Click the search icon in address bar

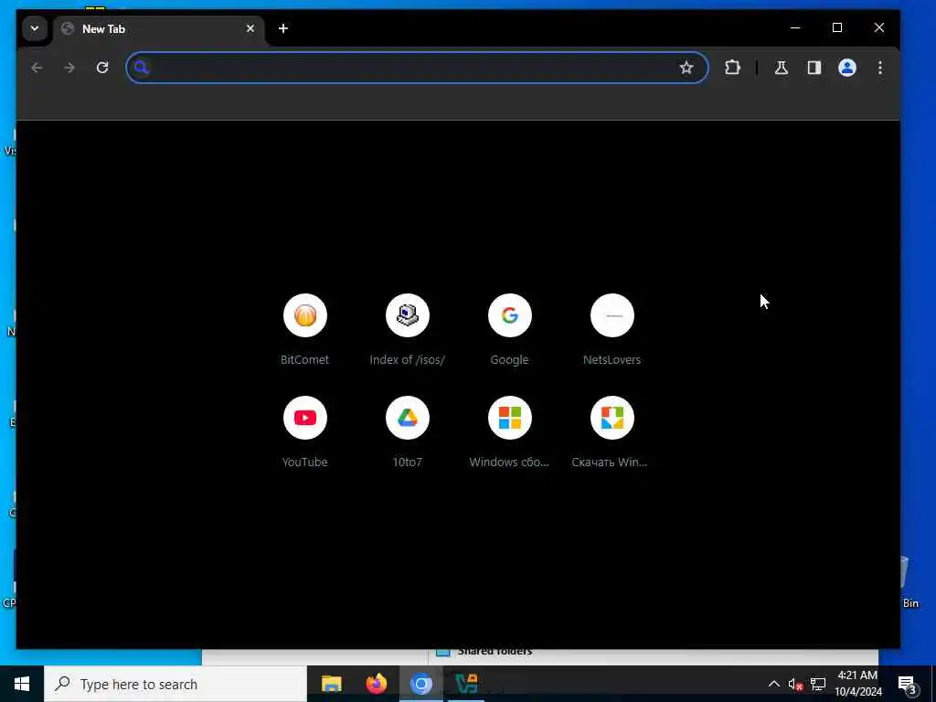coord(141,68)
